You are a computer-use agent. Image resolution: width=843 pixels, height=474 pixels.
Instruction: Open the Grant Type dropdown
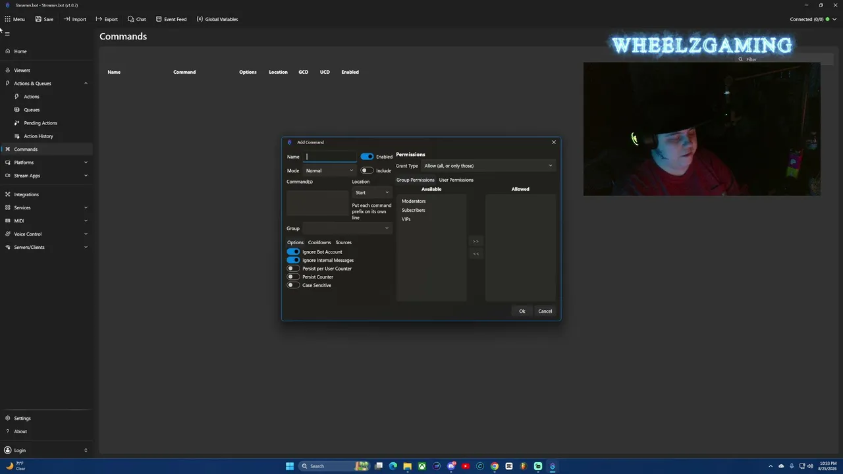488,166
